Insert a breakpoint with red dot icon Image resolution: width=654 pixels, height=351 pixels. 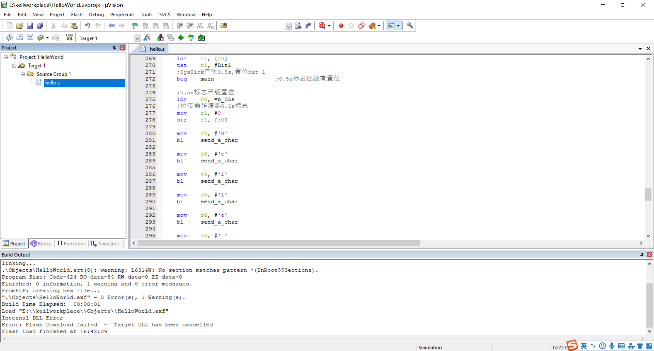coord(341,26)
